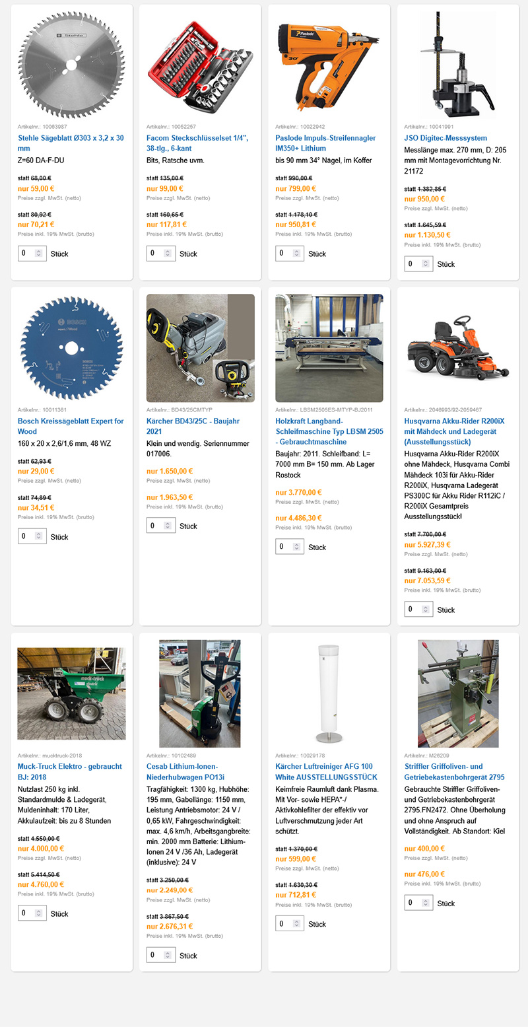Screen dimensions: 528x1027
Task: Open Striffler Griffoliven- und Getriebekastenbohrgerät link
Action: pyautogui.click(x=454, y=771)
